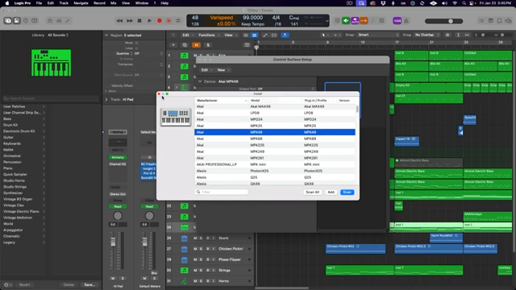Open the Functions menu
Viewport: 516px width, 290px height.
click(x=209, y=35)
